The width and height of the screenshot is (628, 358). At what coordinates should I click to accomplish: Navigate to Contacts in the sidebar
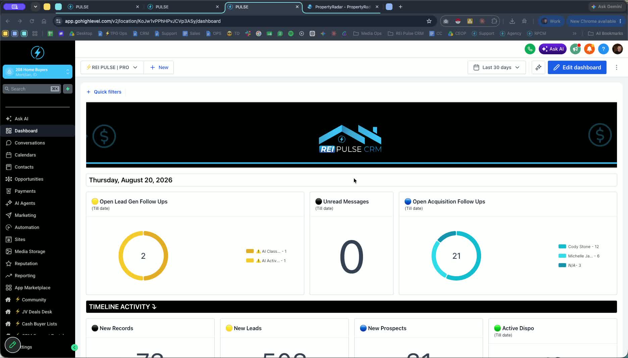click(x=24, y=167)
